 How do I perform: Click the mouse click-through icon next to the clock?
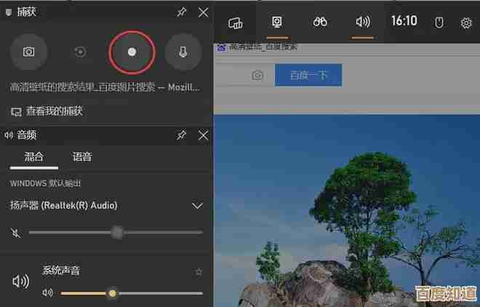tap(439, 23)
